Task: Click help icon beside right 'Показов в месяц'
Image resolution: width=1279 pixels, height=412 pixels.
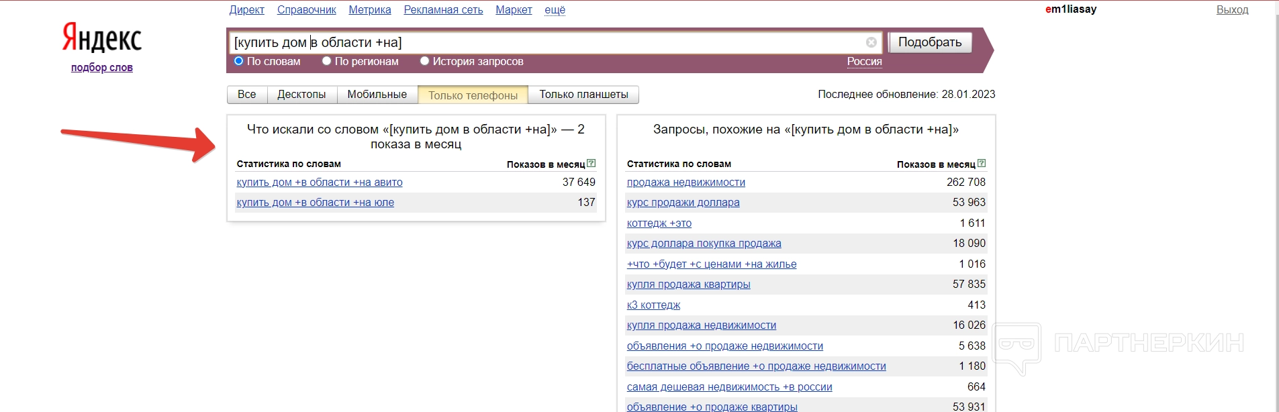Action: click(982, 163)
